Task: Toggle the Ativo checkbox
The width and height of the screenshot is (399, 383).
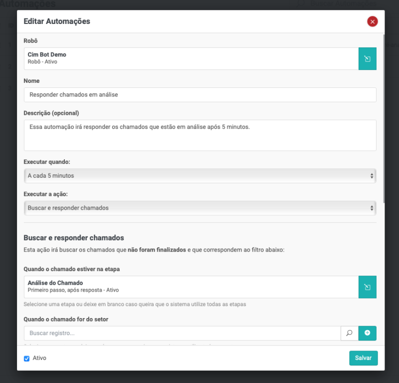Action: coord(27,359)
